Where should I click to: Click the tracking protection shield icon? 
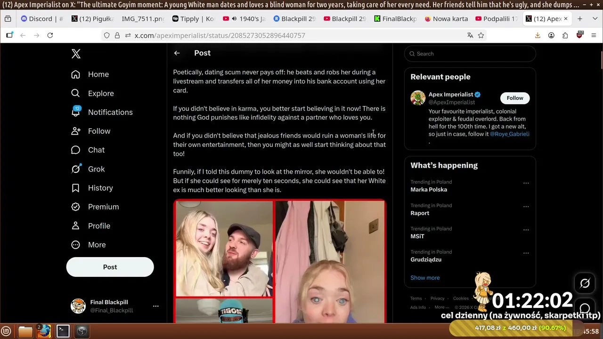pos(107,35)
